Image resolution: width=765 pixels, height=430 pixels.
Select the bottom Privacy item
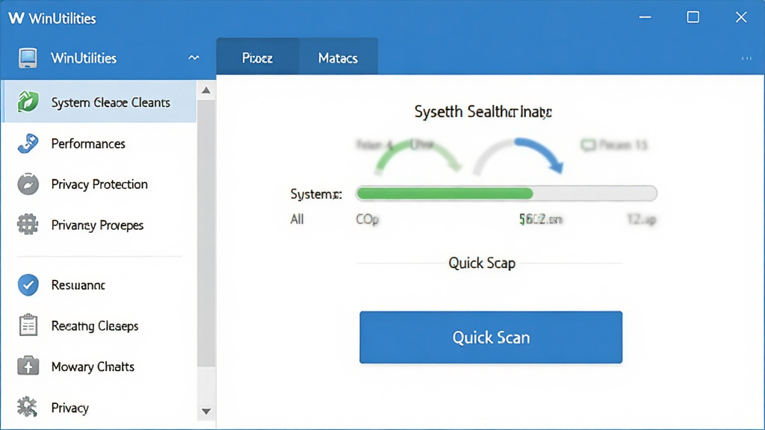point(99,407)
